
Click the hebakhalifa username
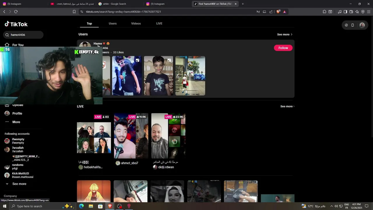click(x=93, y=167)
